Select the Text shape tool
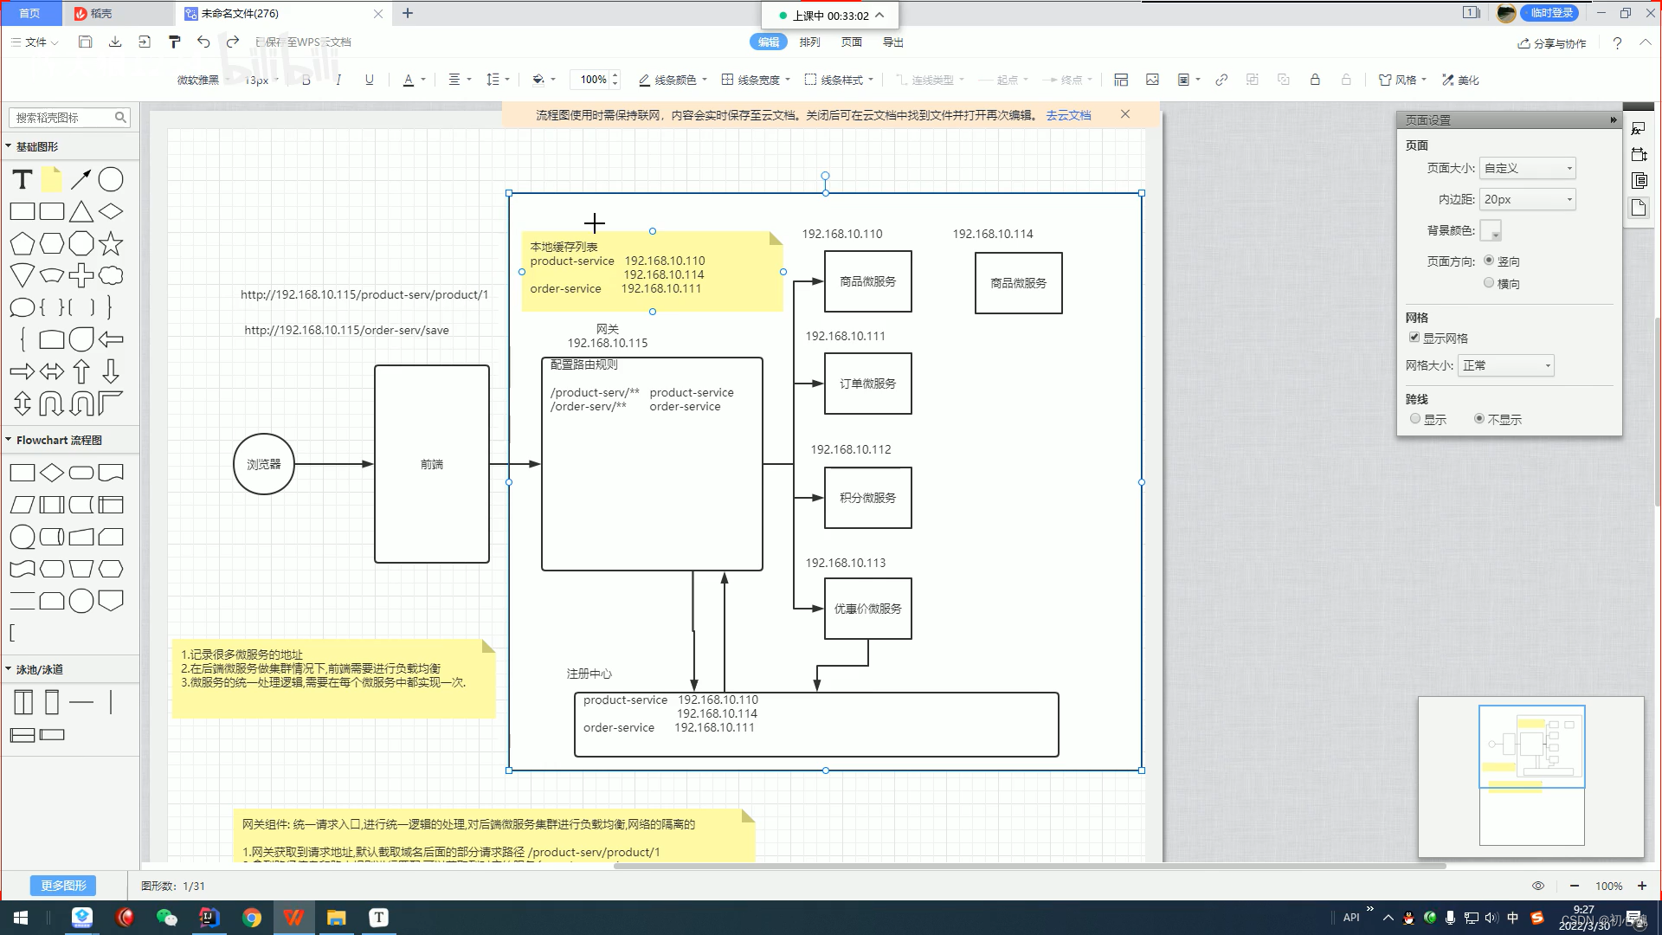Screen dimensions: 1662x935 (23, 179)
